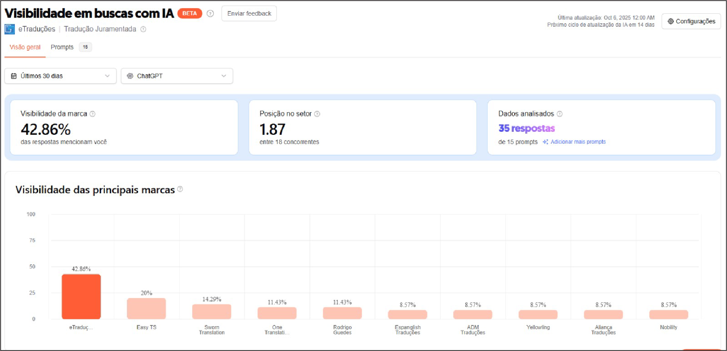
Task: Select the Visão geral tab
Action: tap(25, 47)
